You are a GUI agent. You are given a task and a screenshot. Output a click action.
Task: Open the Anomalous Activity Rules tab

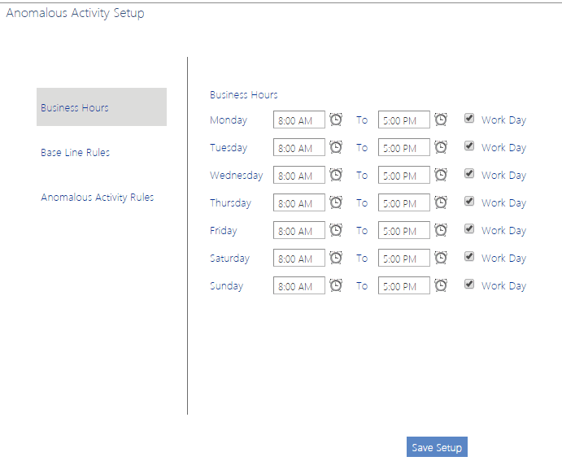98,198
